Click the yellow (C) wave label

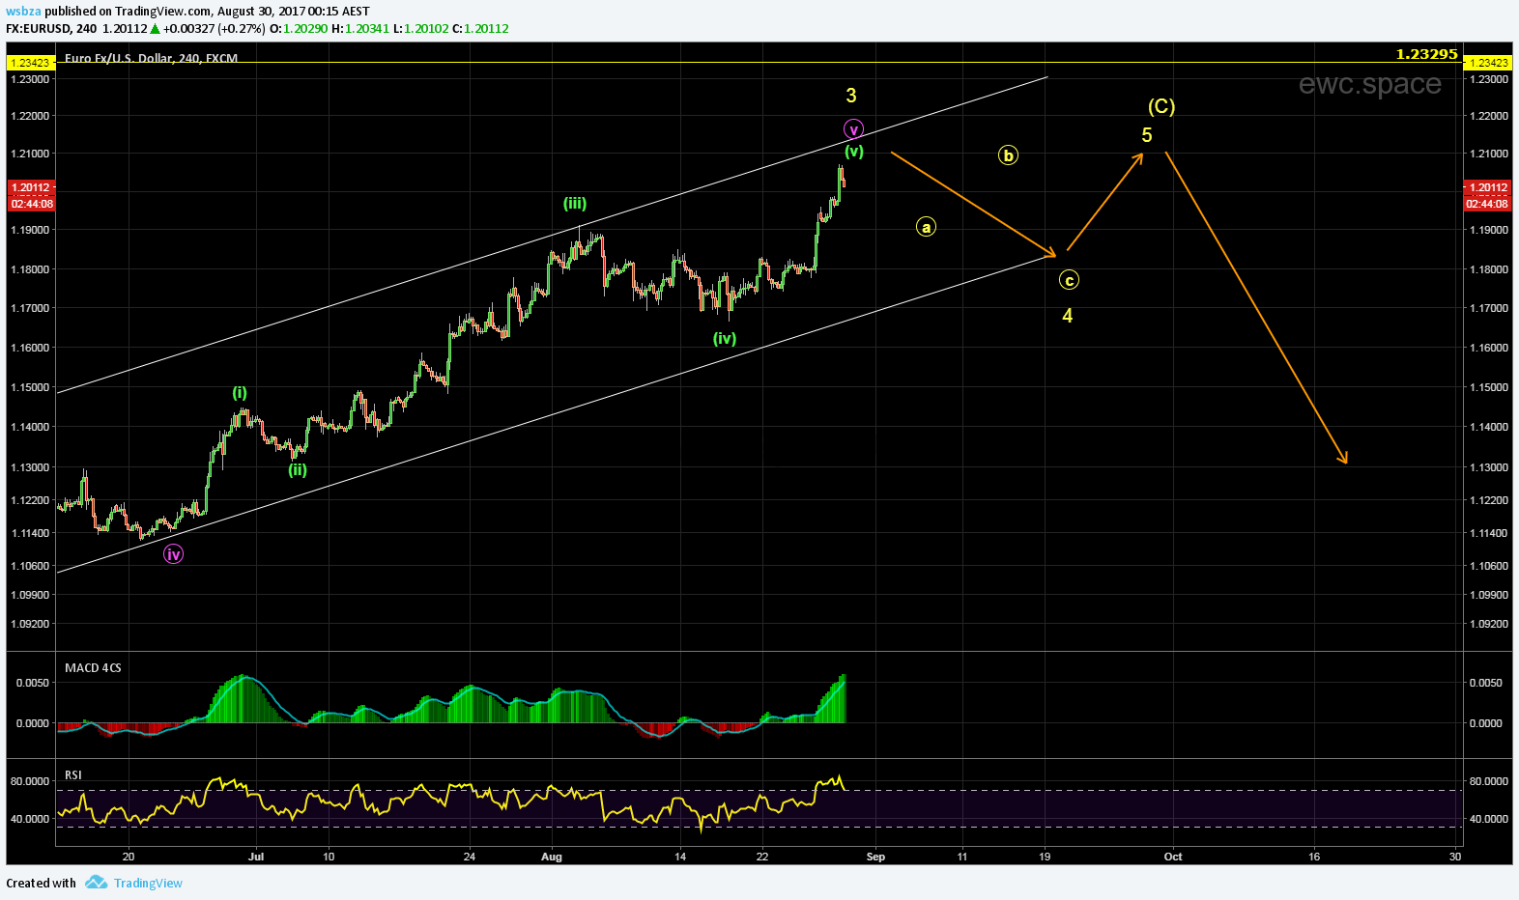point(1161,106)
